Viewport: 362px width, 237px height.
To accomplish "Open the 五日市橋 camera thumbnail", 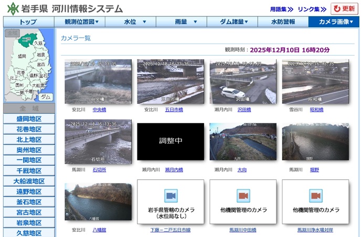I will 171,81.
